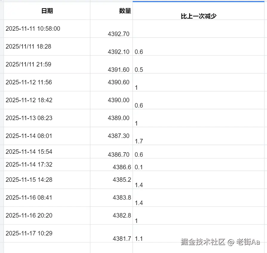
Task: Select the quantity value 4387.30
Action: 119,136
